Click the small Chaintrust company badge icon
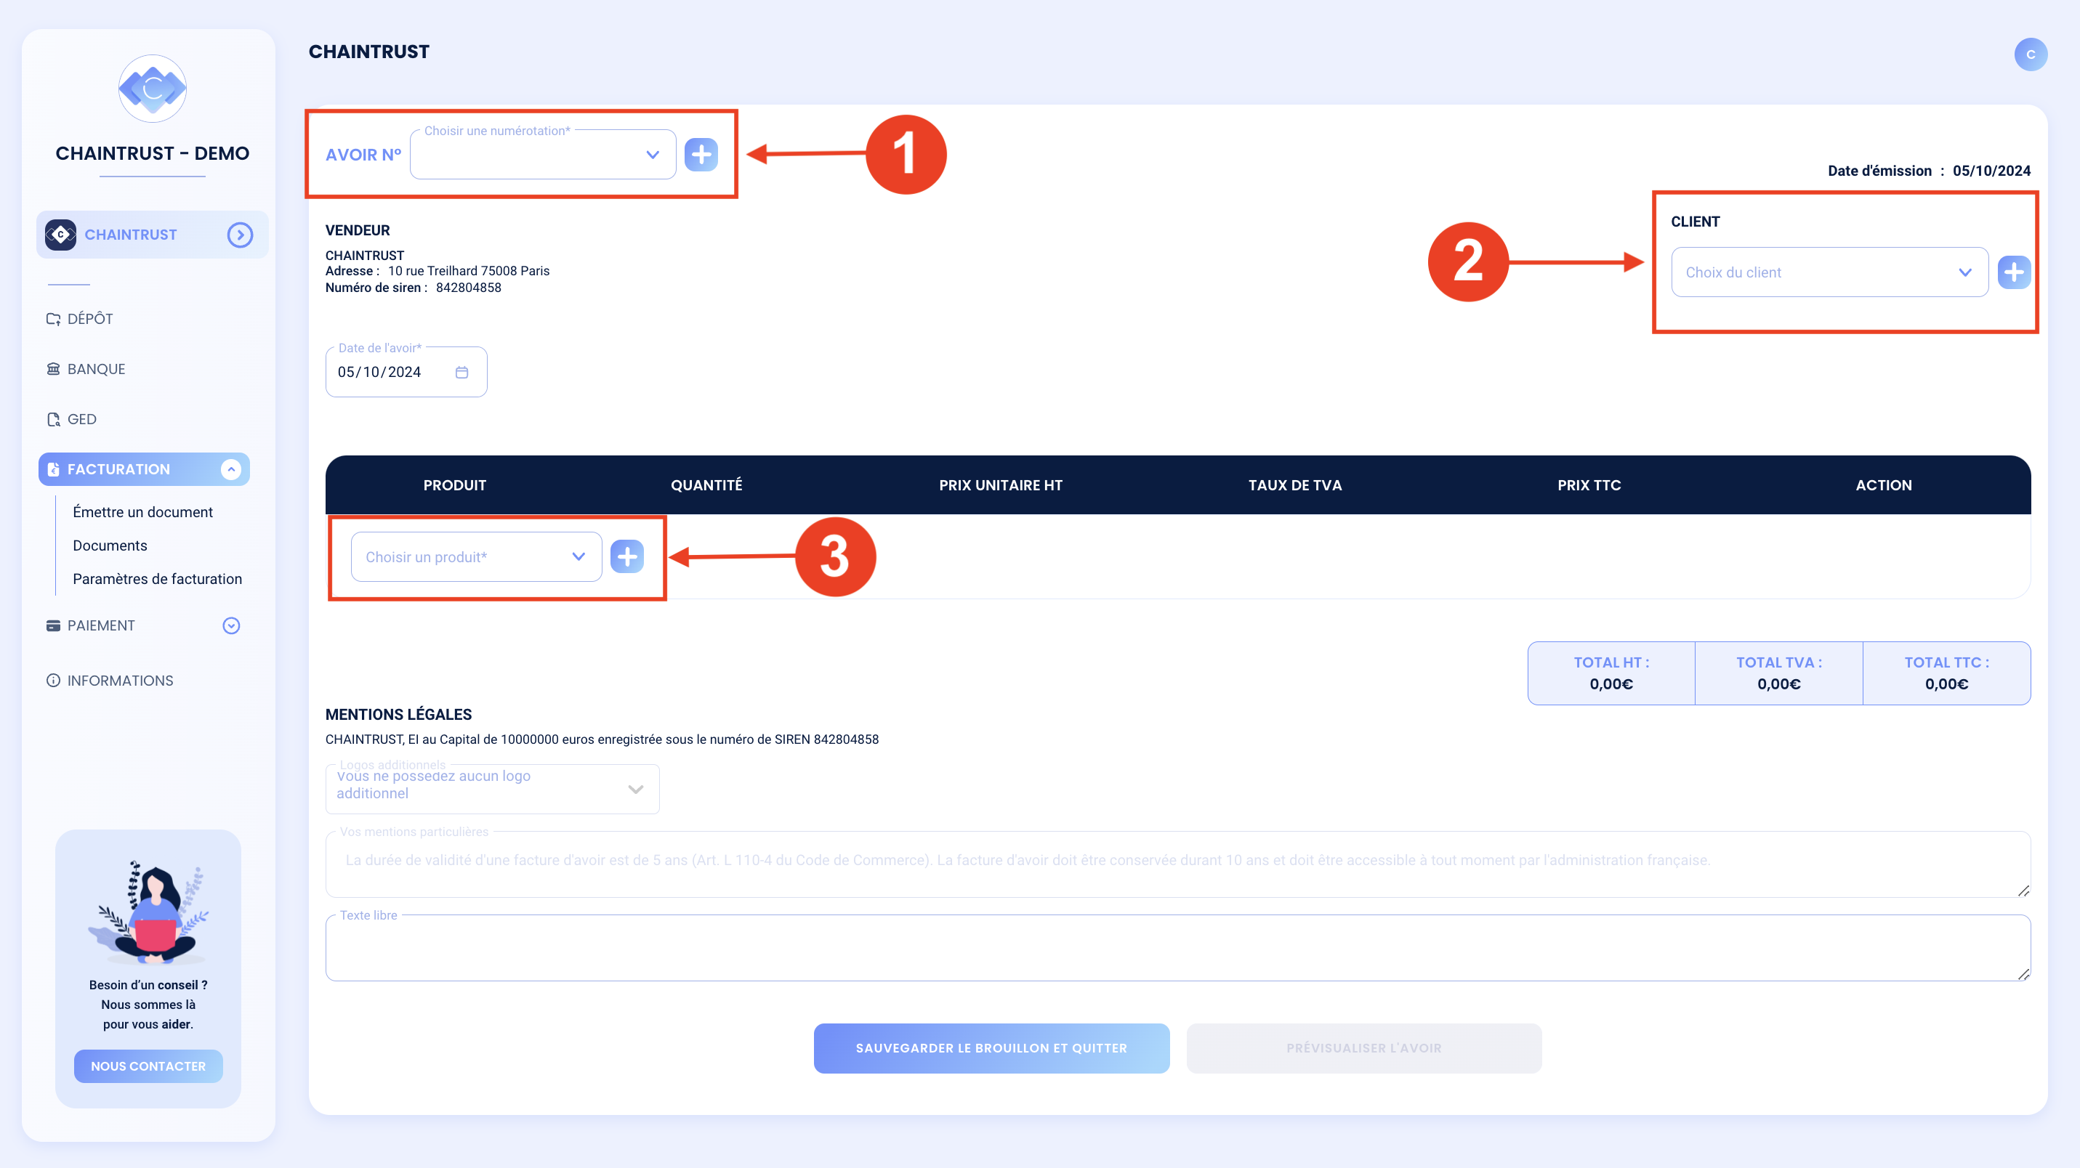Image resolution: width=2080 pixels, height=1168 pixels. pyautogui.click(x=60, y=235)
